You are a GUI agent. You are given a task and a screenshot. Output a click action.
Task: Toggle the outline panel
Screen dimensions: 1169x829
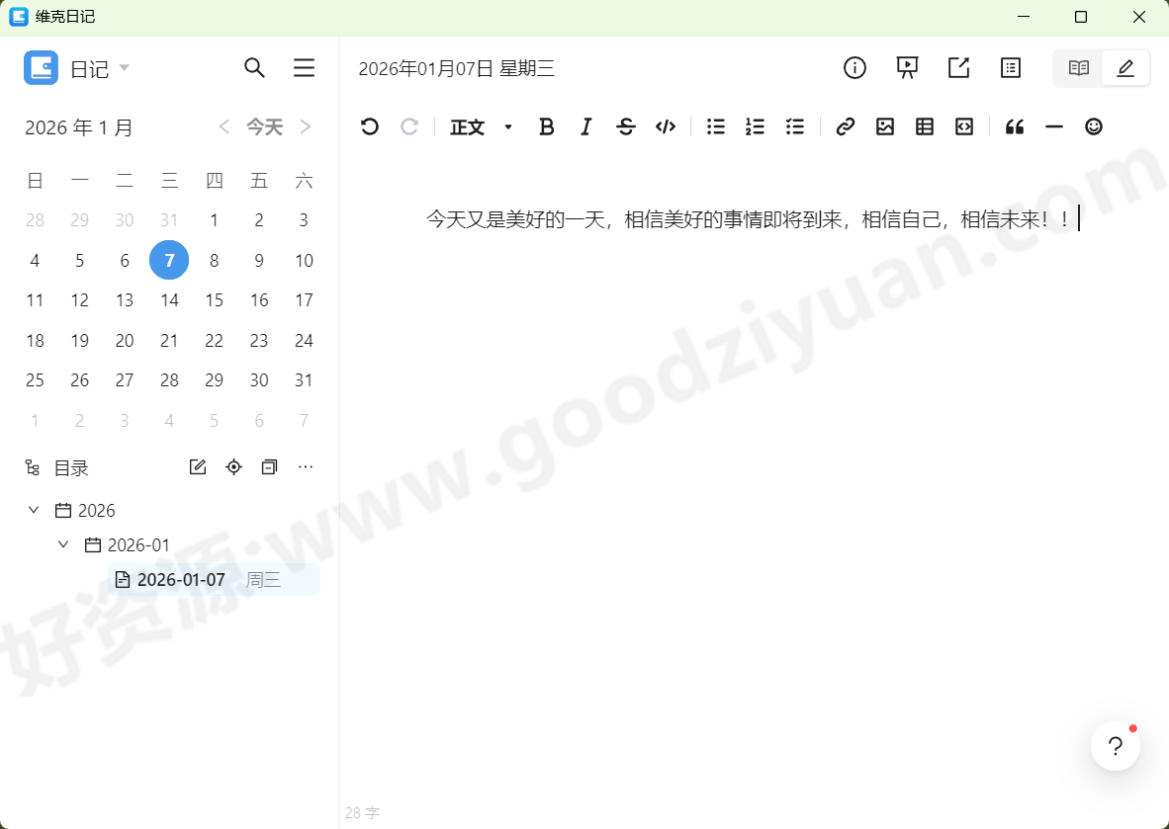tap(1010, 67)
